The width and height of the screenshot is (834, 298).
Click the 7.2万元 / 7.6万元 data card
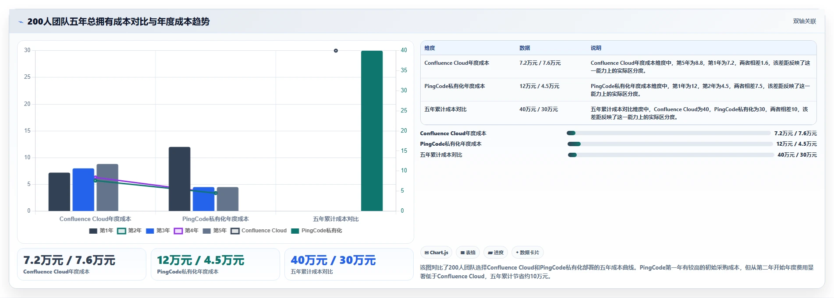(82, 264)
